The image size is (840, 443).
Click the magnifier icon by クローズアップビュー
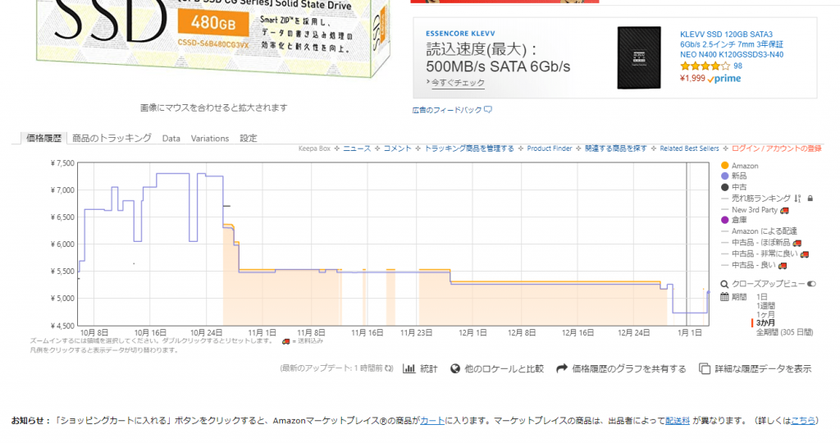(x=724, y=284)
